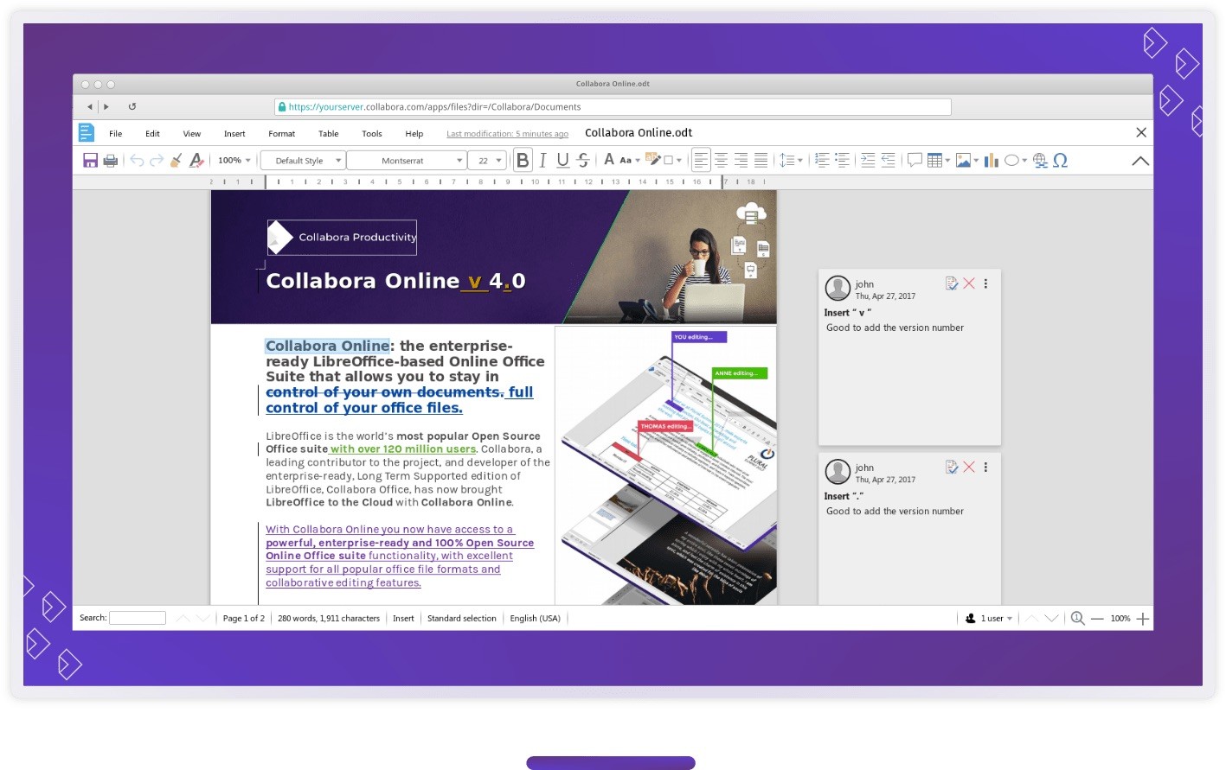1226x770 pixels.
Task: Toggle strikethrough formatting
Action: [x=582, y=160]
